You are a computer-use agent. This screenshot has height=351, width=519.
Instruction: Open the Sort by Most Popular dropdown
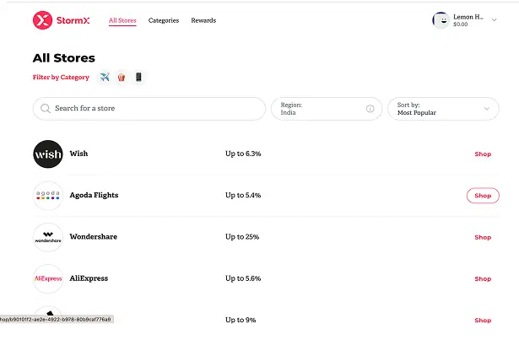point(443,109)
